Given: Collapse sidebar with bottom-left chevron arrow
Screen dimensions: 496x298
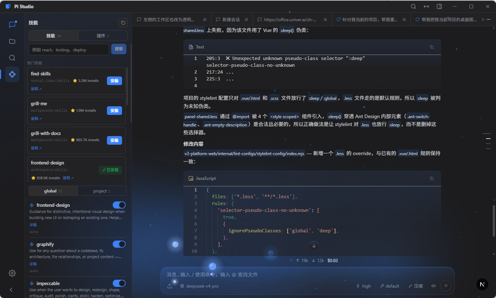Looking at the screenshot, I should (x=11, y=290).
